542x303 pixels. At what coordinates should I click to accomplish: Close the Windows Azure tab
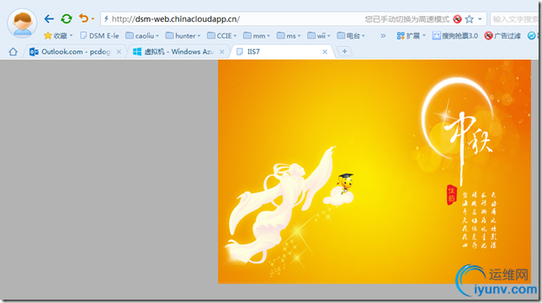pyautogui.click(x=222, y=52)
